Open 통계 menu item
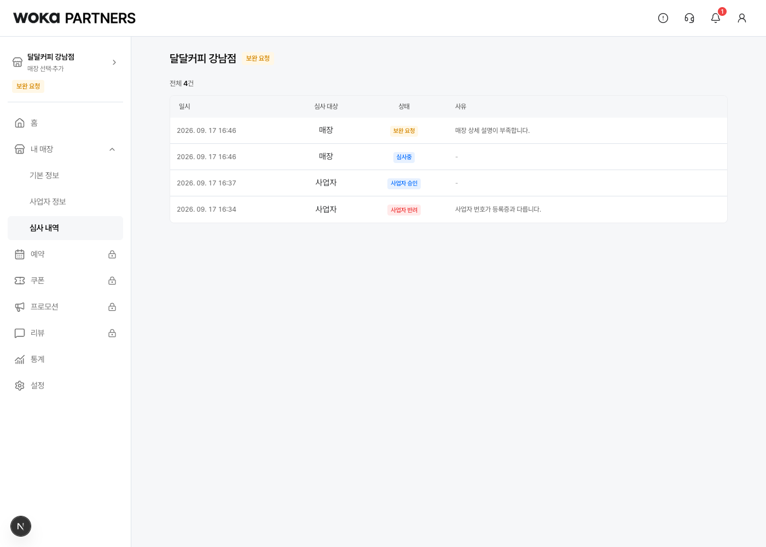 [65, 359]
